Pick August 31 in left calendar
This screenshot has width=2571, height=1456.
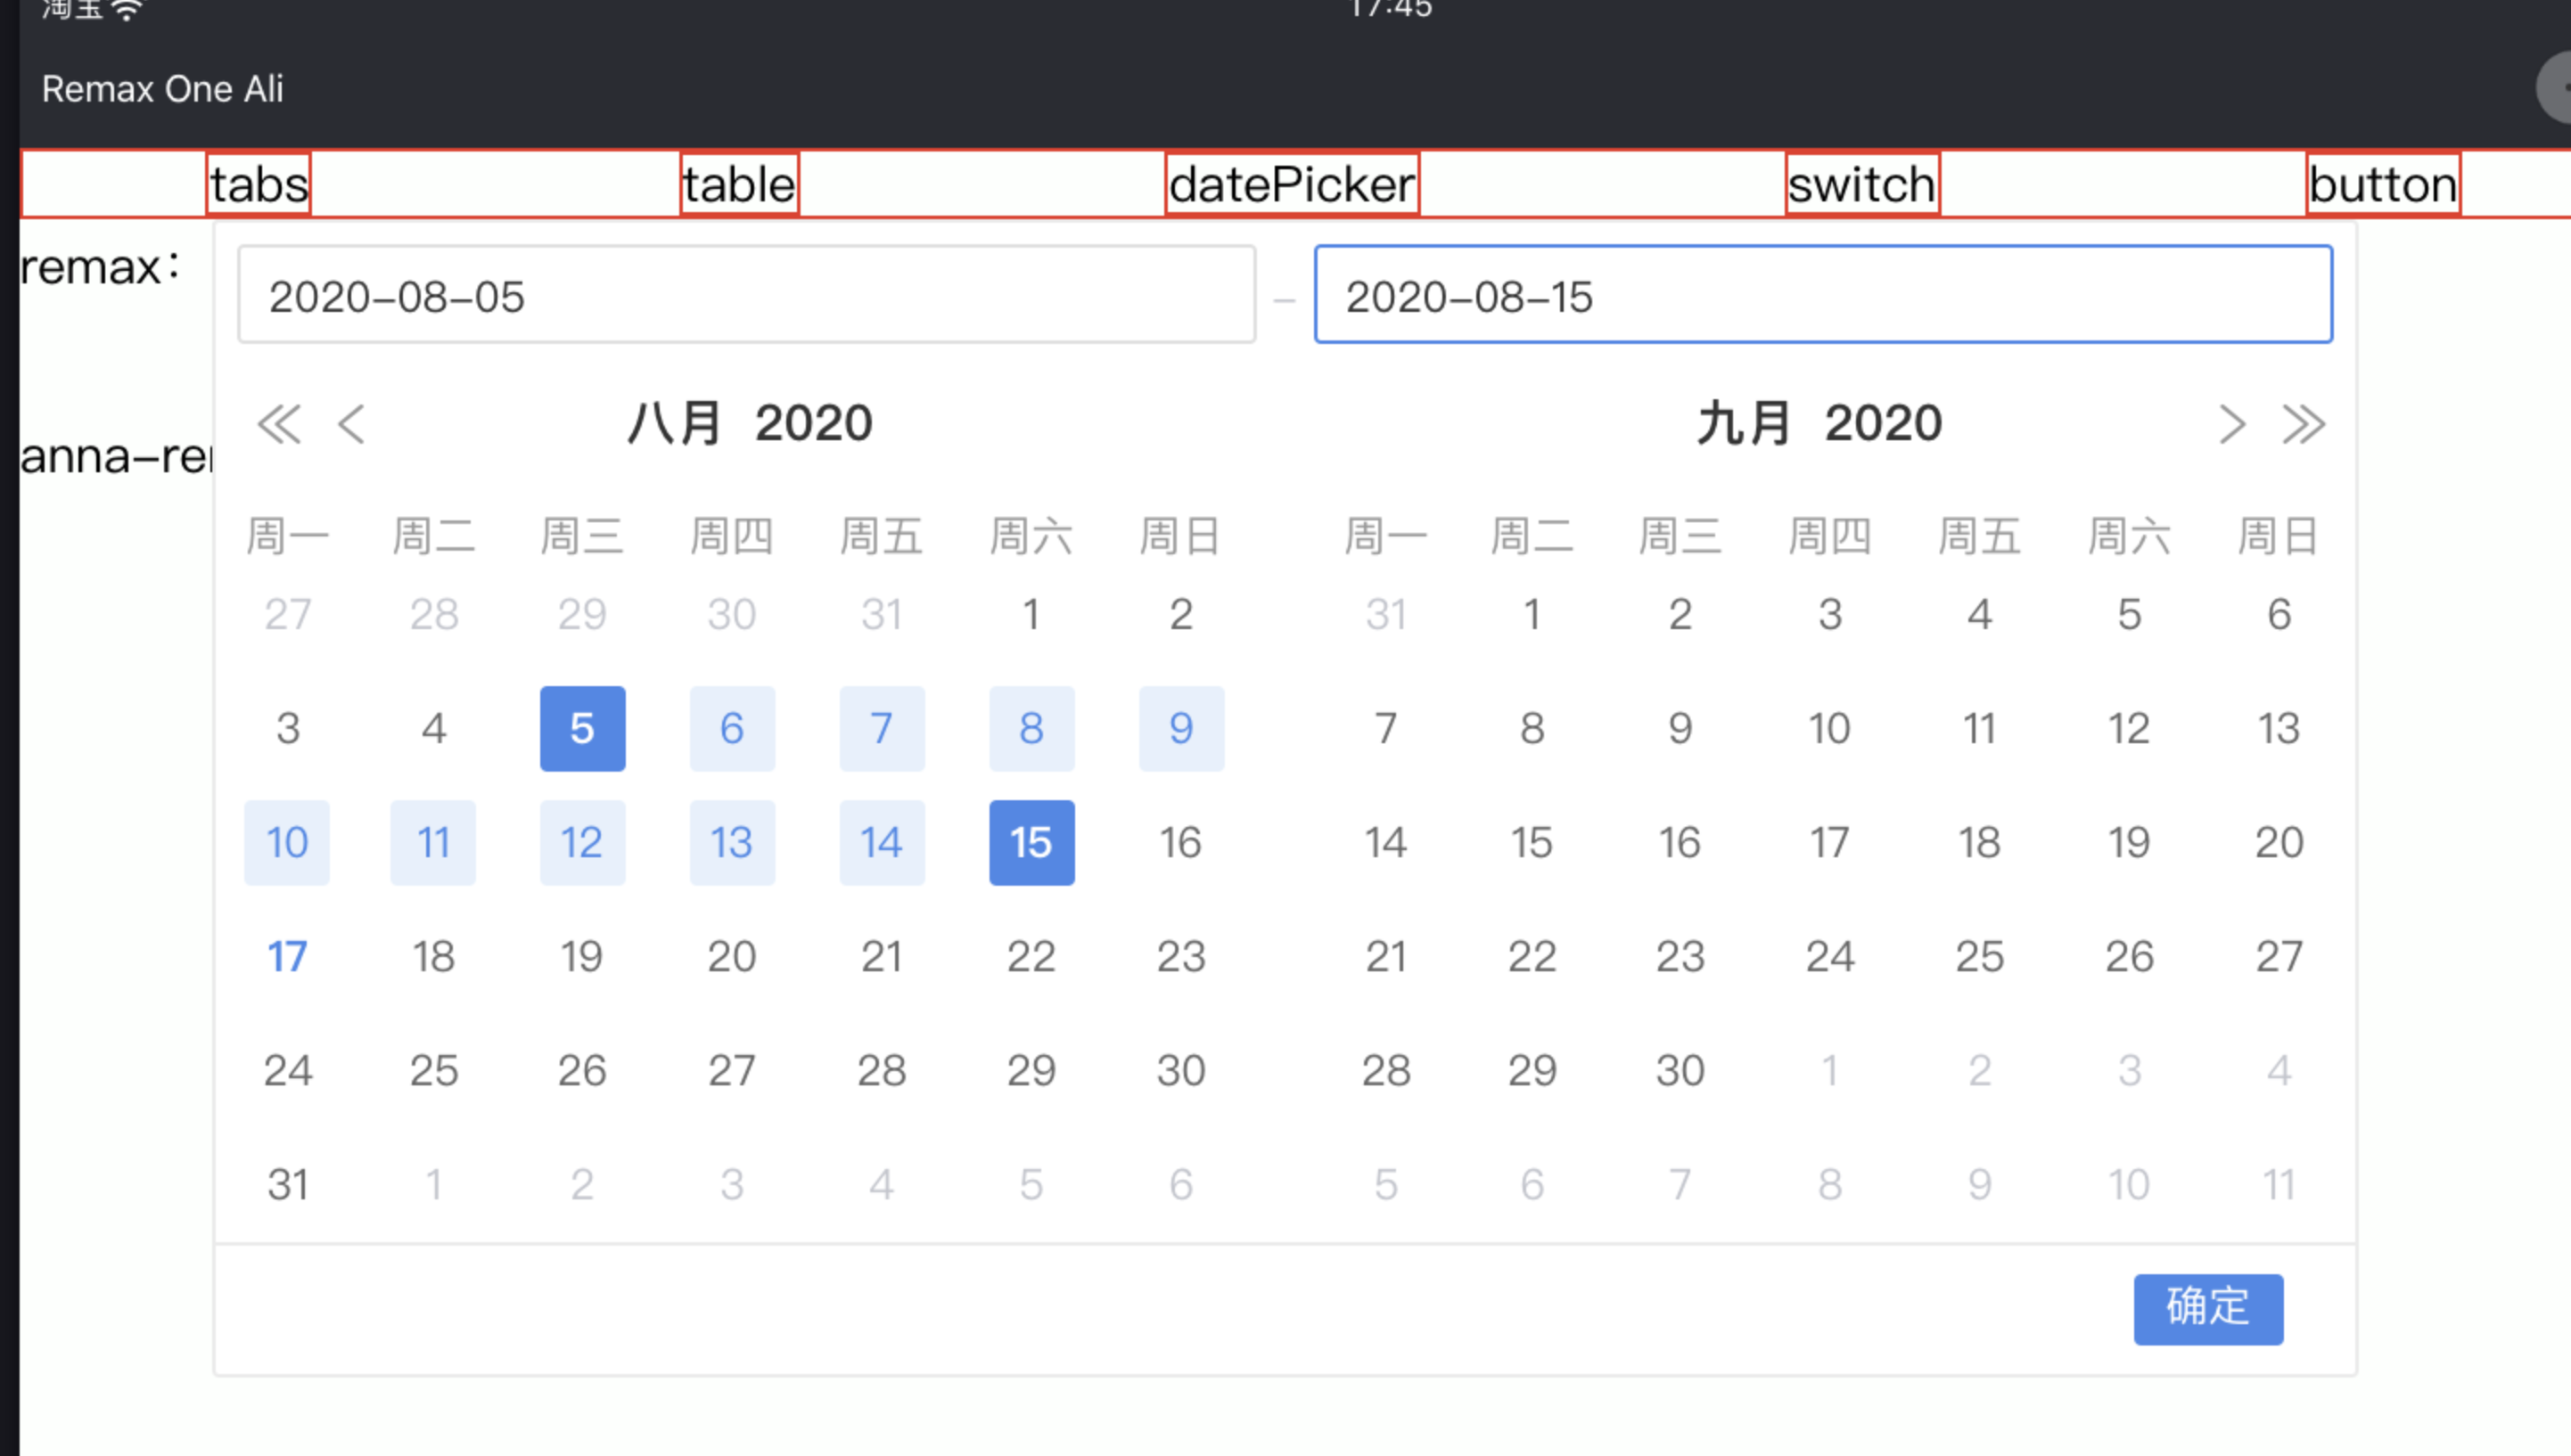click(287, 1185)
